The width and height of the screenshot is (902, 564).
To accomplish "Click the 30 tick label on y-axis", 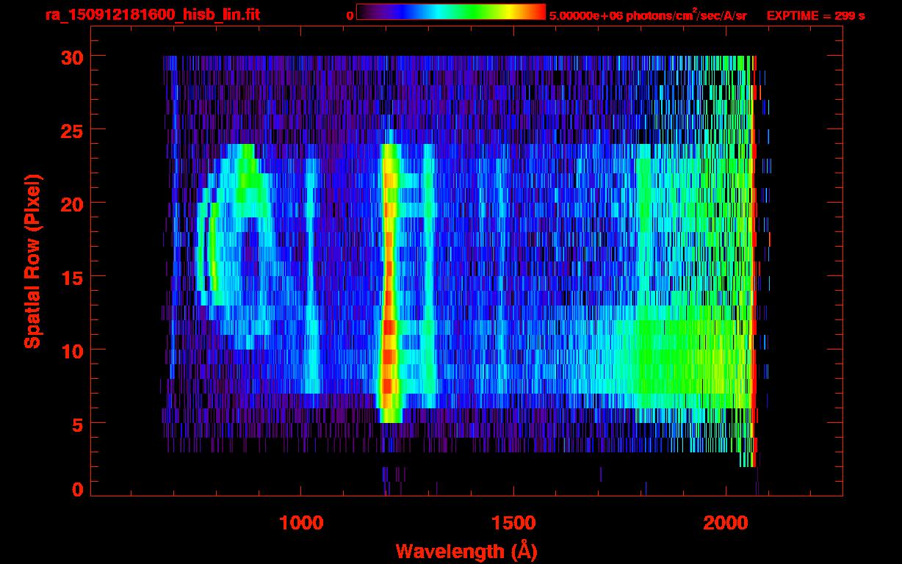I will click(71, 57).
